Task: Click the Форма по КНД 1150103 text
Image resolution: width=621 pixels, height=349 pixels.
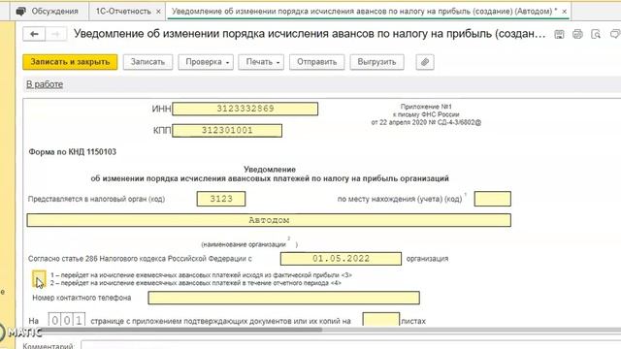Action: coord(72,152)
